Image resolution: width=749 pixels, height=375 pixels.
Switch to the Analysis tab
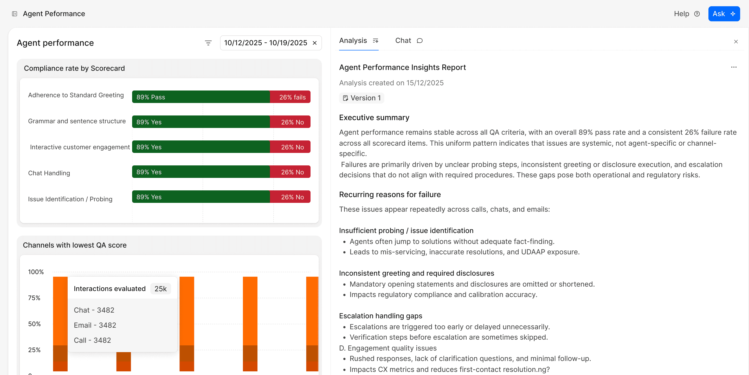(353, 40)
